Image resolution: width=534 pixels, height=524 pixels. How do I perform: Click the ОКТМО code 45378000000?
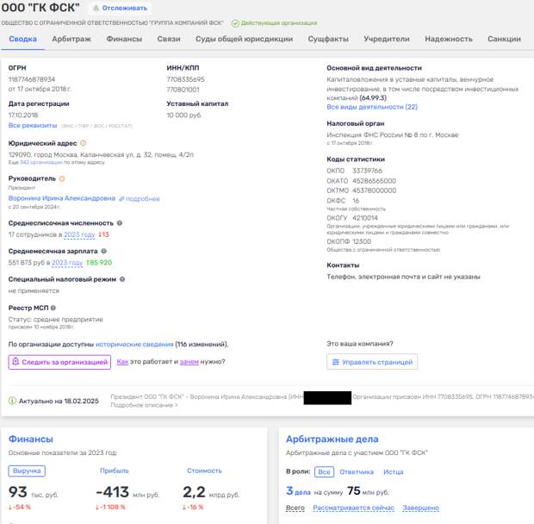point(375,190)
